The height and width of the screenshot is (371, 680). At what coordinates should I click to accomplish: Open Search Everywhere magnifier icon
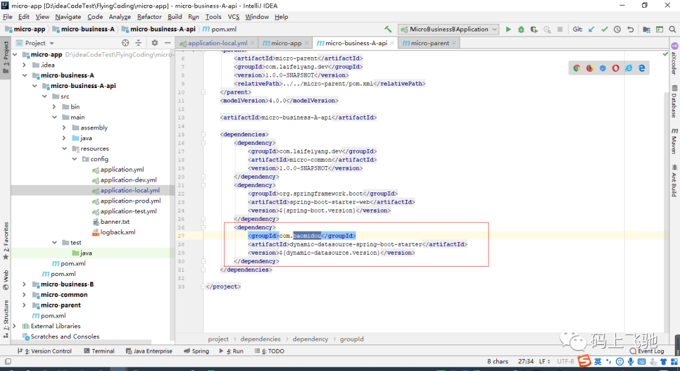[672, 30]
